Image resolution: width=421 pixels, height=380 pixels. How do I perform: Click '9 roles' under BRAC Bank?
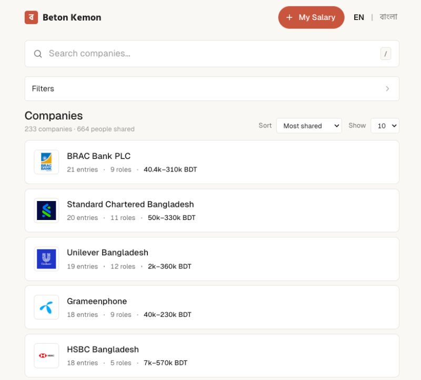[121, 169]
